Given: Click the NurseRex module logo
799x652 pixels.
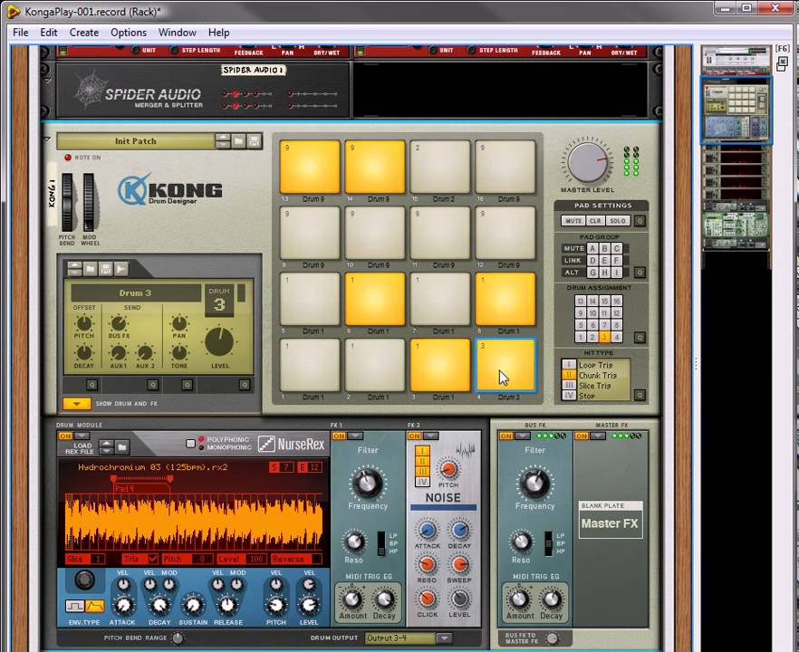Looking at the screenshot, I should (x=291, y=444).
